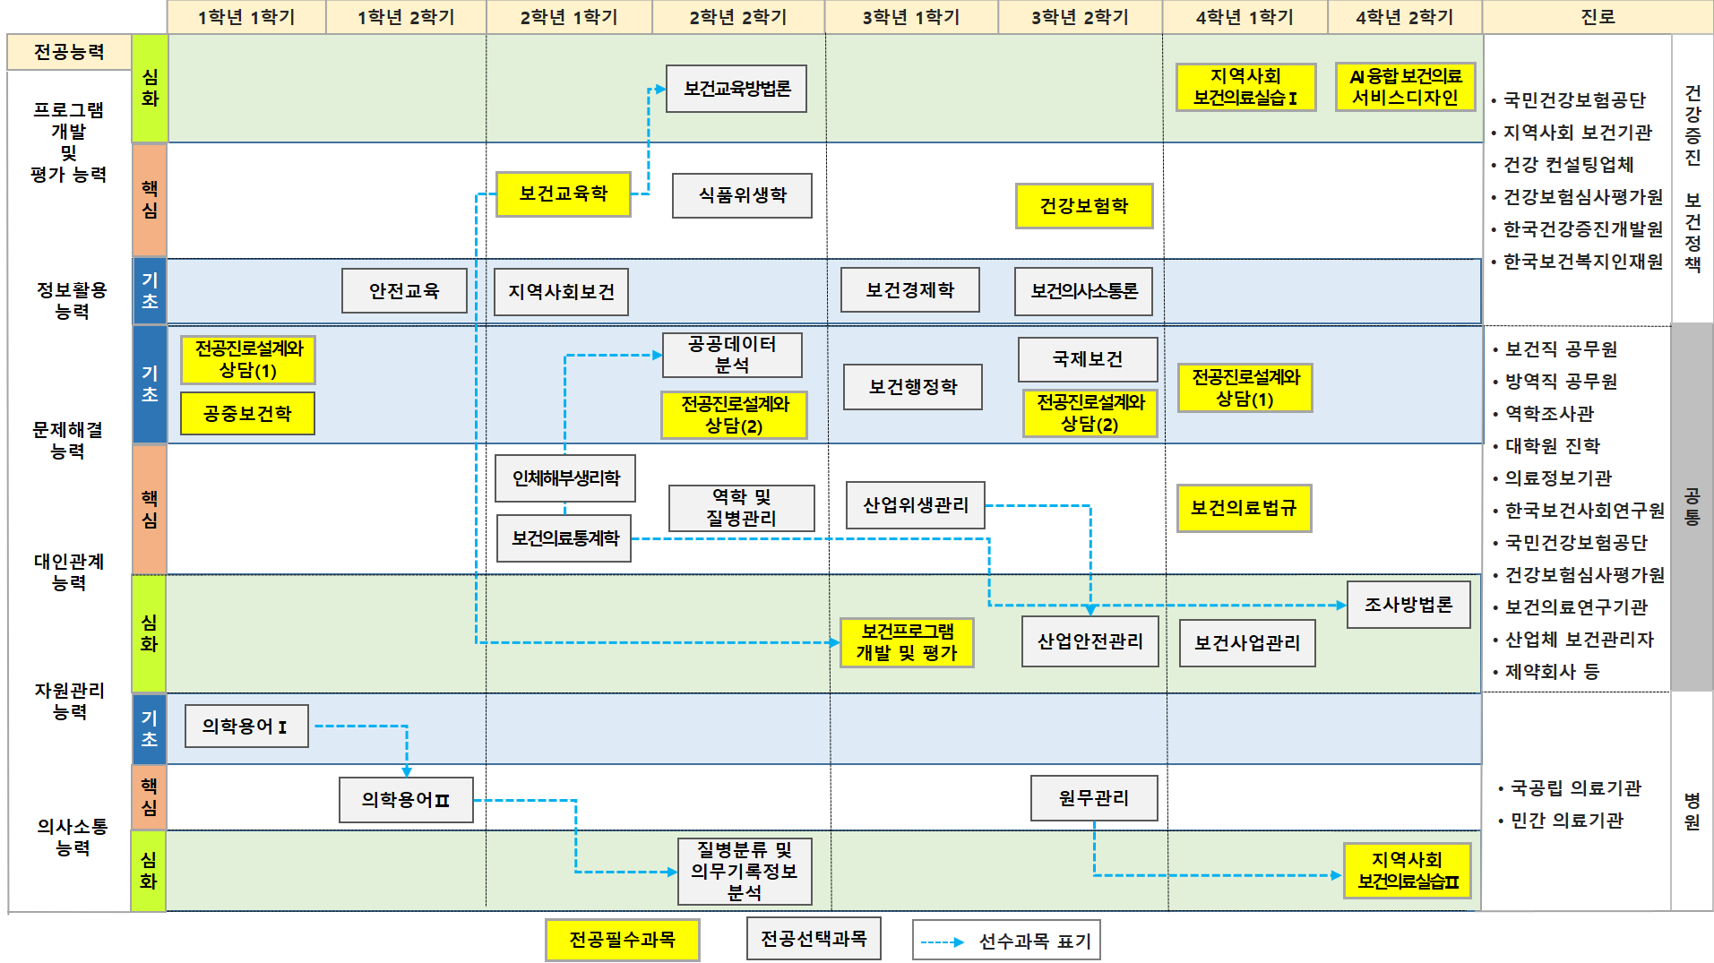Viewport: 1714px width, 963px height.
Task: Click the 보건의료통계학 course box
Action: [564, 538]
